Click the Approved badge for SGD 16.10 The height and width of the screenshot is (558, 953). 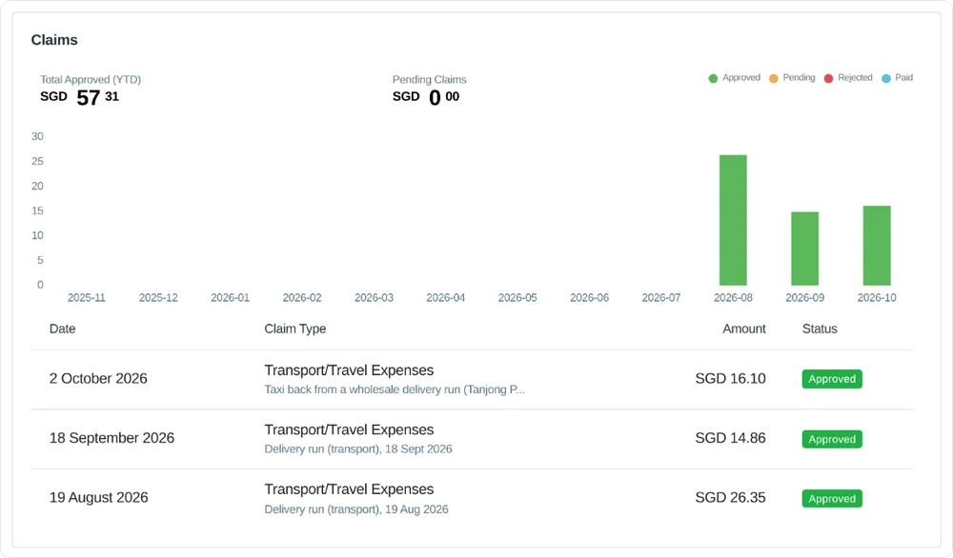click(x=832, y=379)
